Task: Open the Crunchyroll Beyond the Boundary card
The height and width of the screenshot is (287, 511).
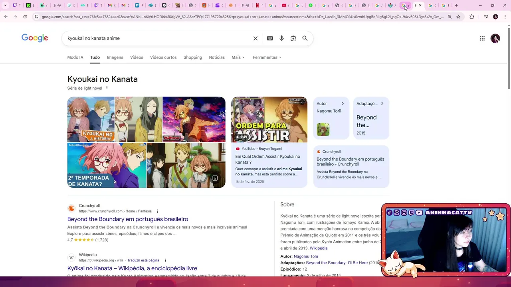Action: pos(351,167)
